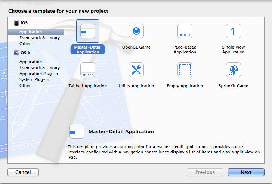Choose the OpenGL Game template icon
The image size is (272, 184).
pos(136,31)
